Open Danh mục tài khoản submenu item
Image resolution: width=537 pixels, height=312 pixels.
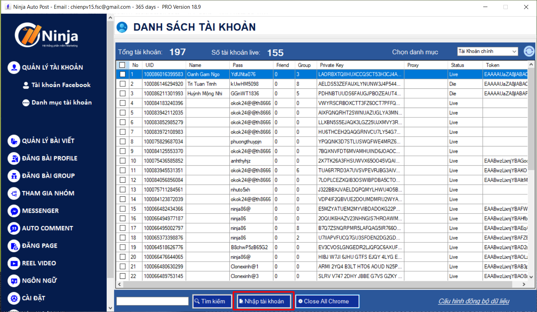coord(61,102)
